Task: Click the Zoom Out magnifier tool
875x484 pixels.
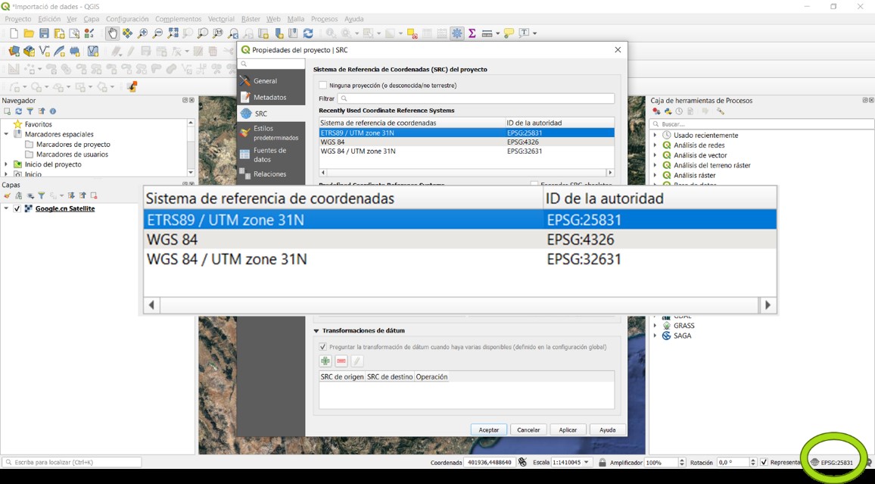Action: click(158, 33)
